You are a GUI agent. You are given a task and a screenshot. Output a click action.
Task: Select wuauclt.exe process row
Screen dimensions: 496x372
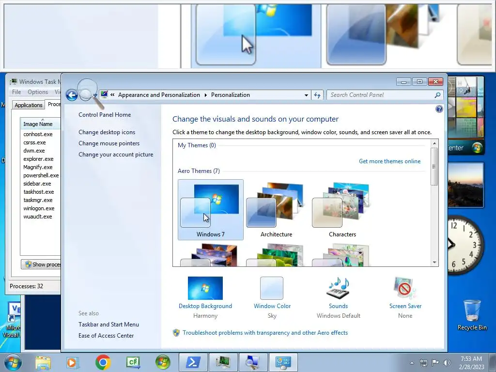point(38,217)
